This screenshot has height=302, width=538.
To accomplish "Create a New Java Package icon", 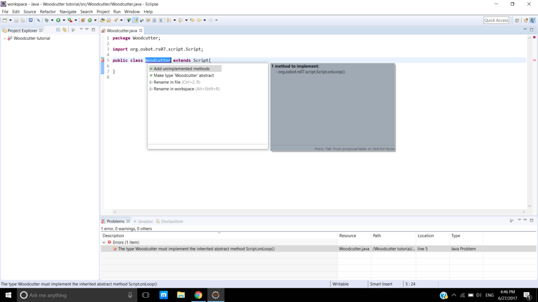I will [x=83, y=20].
